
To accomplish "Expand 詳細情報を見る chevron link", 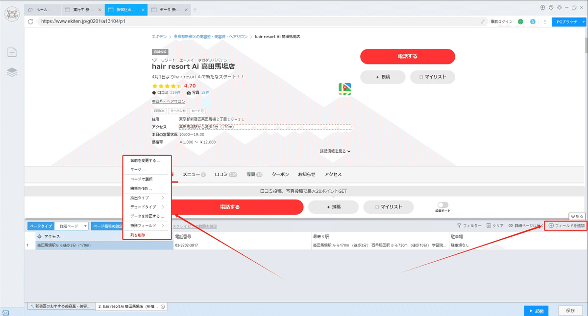I will click(x=335, y=151).
